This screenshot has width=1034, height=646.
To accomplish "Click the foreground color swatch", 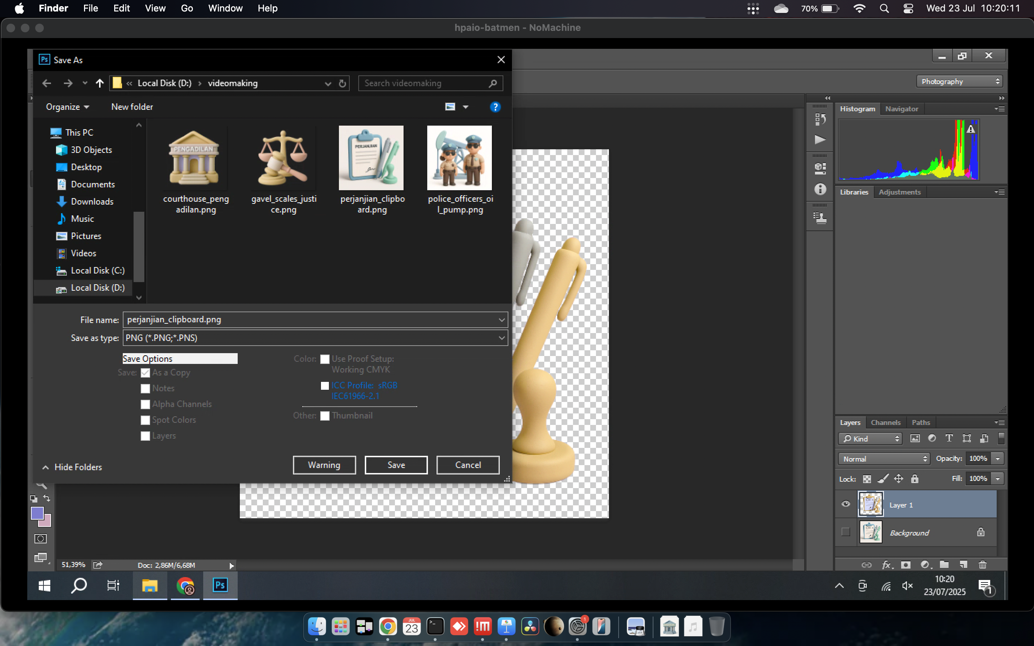I will [37, 513].
